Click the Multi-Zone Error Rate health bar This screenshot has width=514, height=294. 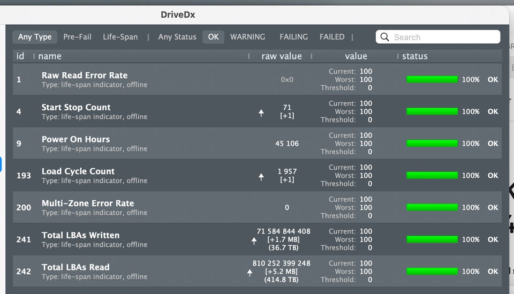point(432,207)
